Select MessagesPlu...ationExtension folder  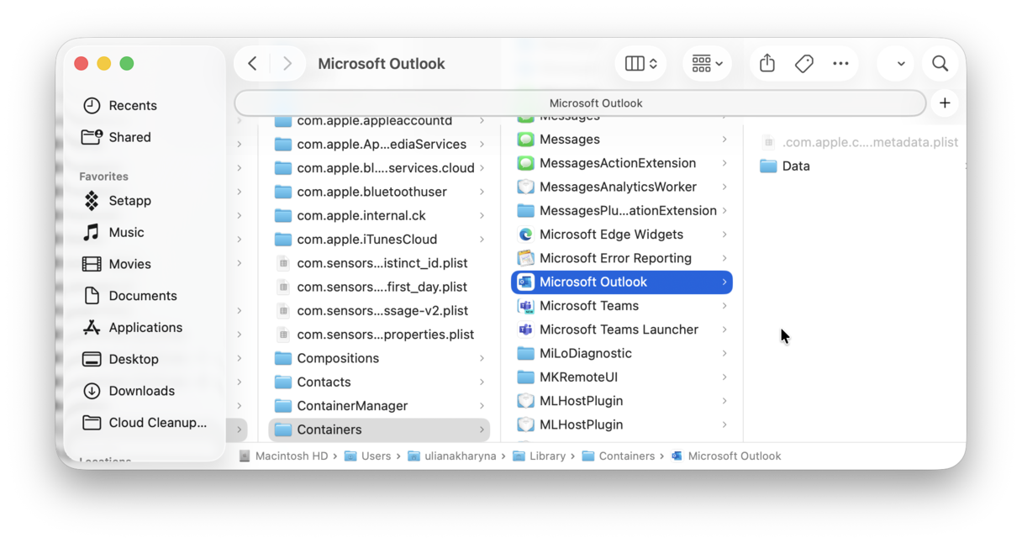click(x=622, y=211)
